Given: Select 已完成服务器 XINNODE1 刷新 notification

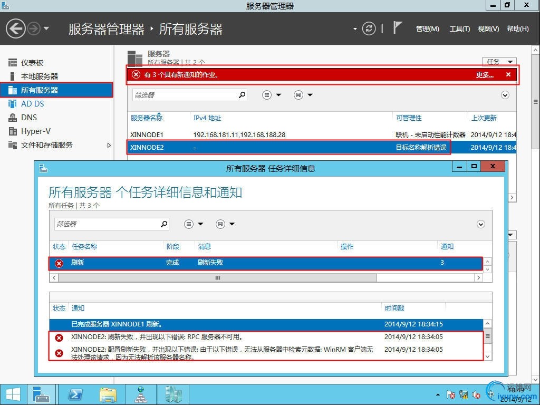Looking at the screenshot, I should click(266, 324).
